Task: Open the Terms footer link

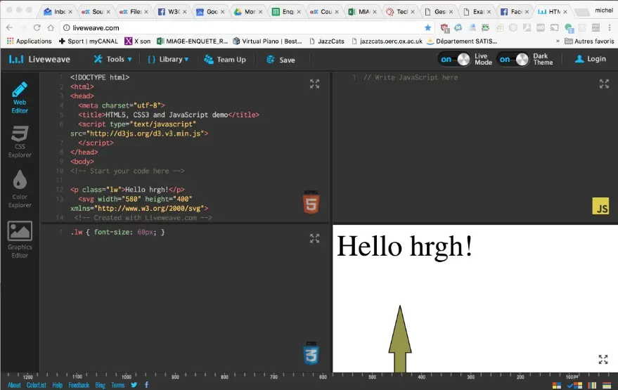Action: [118, 385]
